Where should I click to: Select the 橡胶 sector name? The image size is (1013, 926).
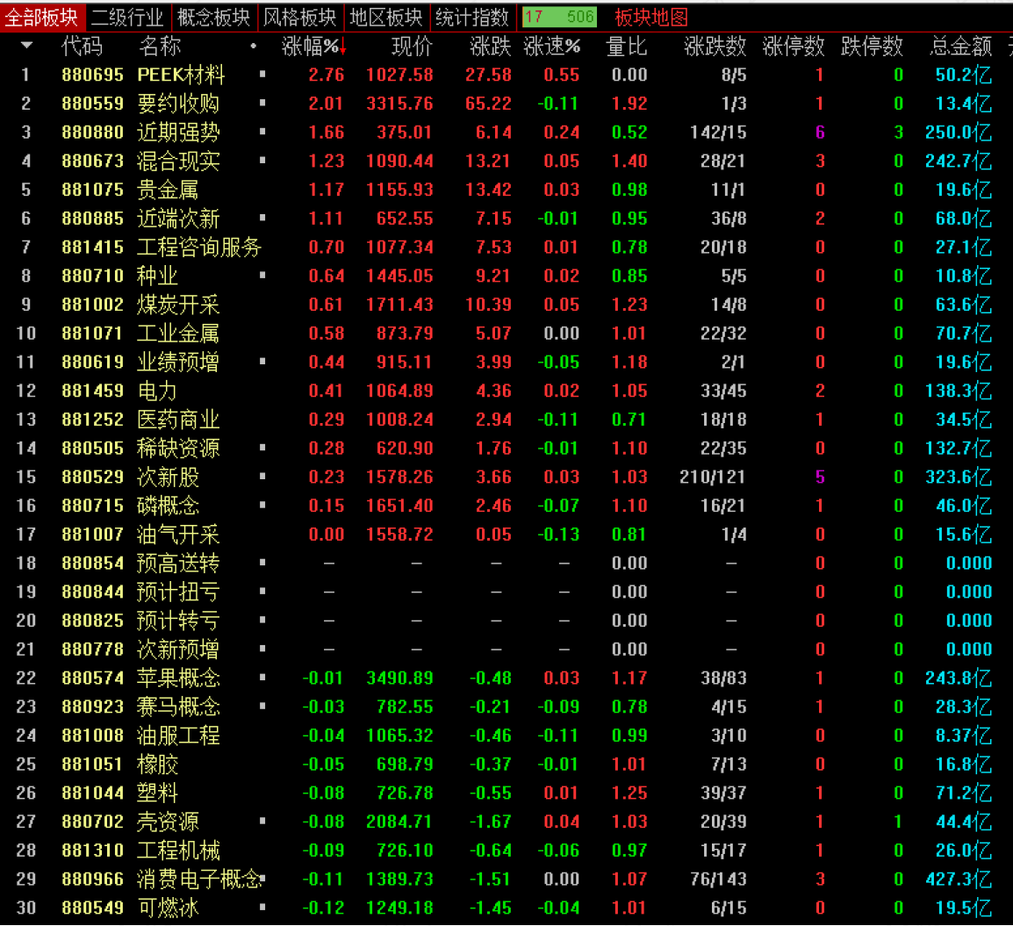[x=157, y=764]
